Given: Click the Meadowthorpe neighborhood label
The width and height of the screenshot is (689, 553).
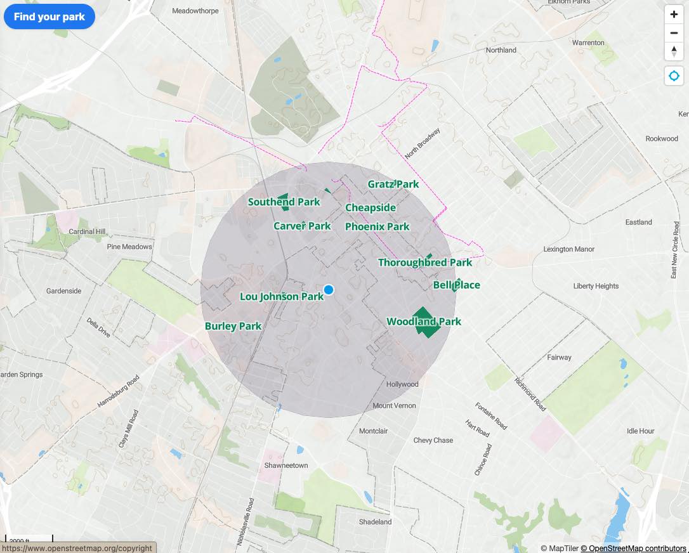Looking at the screenshot, I should click(195, 11).
